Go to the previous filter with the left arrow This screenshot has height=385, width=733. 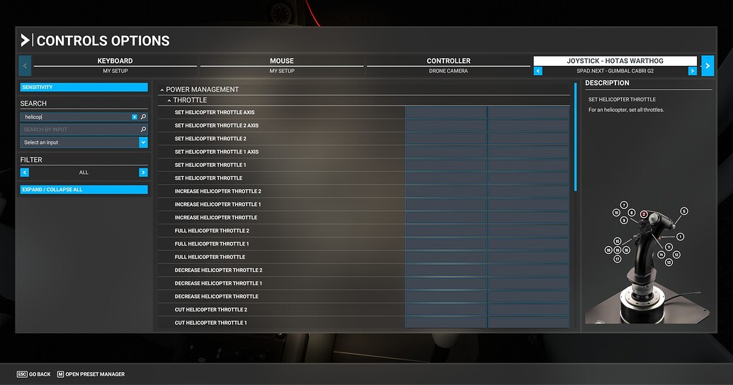25,172
